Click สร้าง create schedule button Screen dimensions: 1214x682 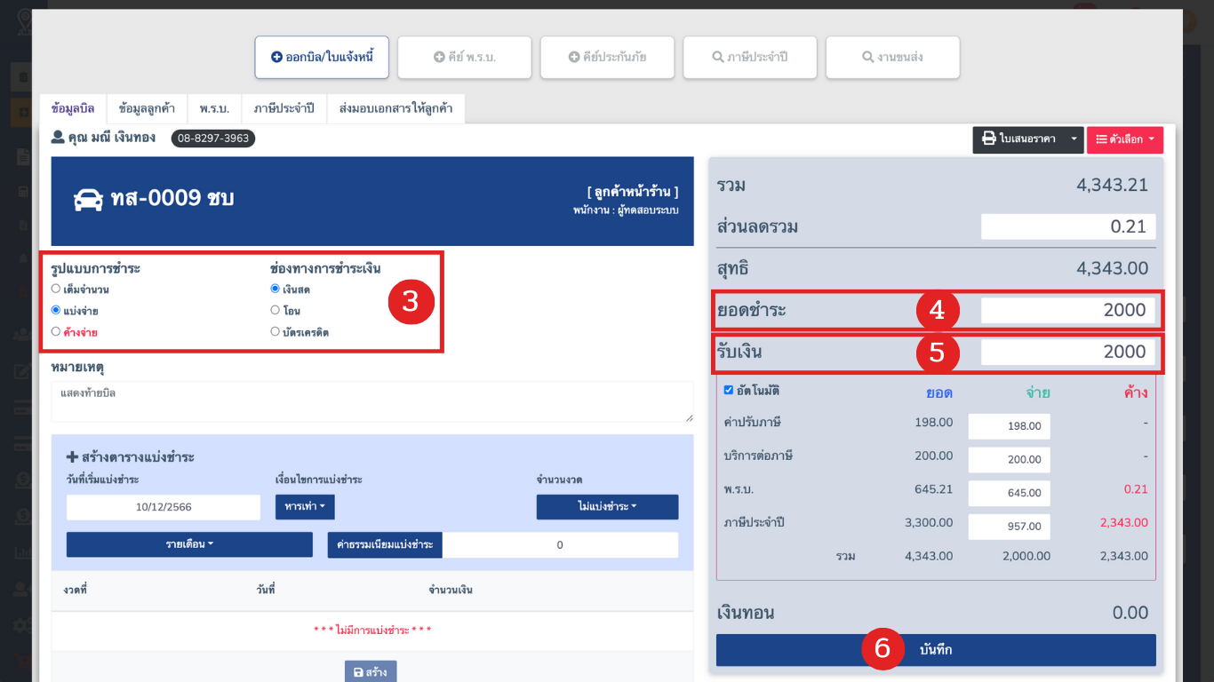point(371,672)
